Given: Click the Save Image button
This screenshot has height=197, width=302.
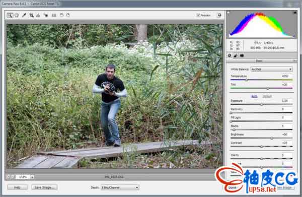Looking at the screenshot, I should (x=44, y=187).
